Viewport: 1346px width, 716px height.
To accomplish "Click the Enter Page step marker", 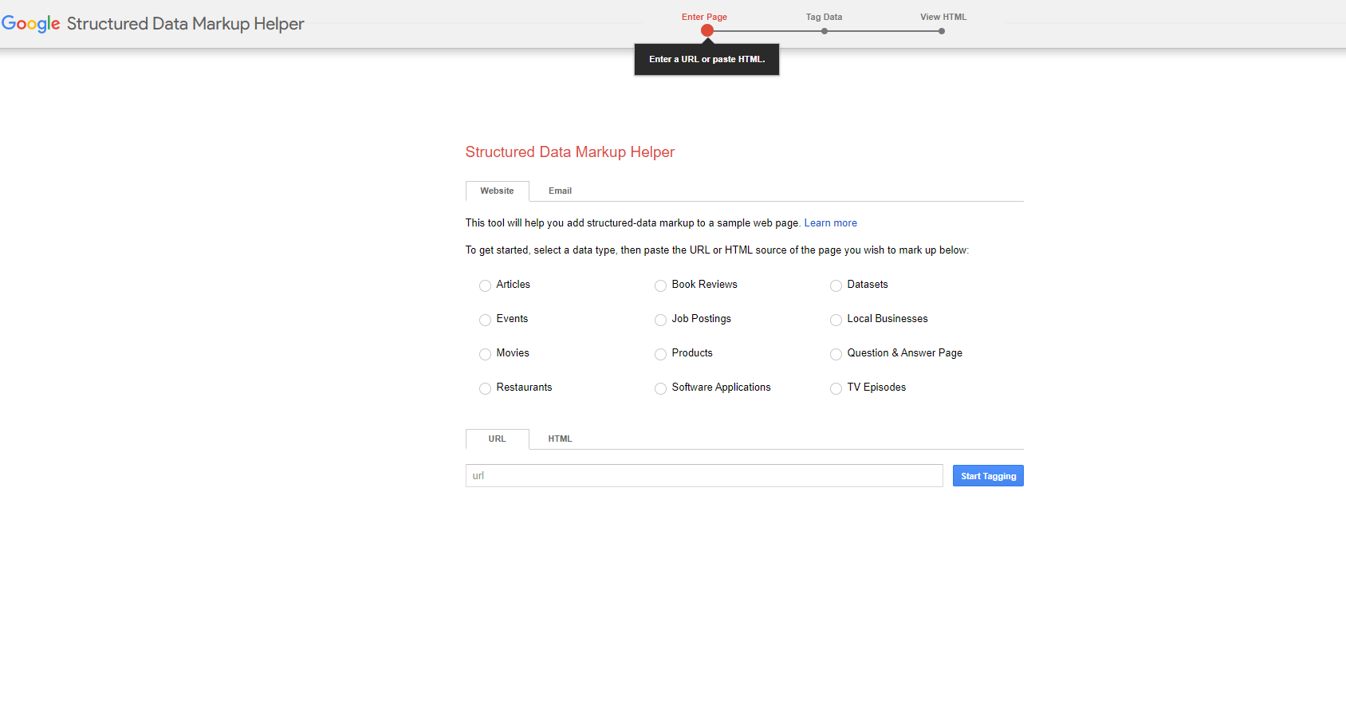I will (706, 30).
